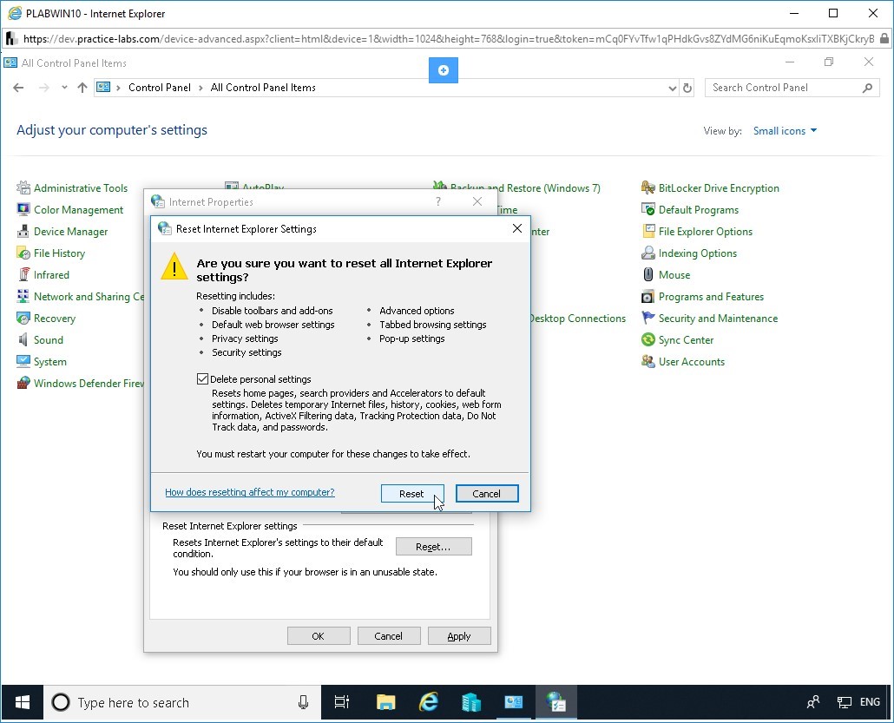This screenshot has width=894, height=723.
Task: Click the help question mark in Internet Properties
Action: pos(437,201)
